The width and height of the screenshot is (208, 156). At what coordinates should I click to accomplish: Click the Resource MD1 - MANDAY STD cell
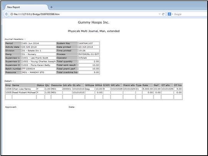[x=39, y=72]
